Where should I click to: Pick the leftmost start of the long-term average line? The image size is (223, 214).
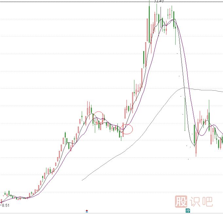(x=82, y=180)
